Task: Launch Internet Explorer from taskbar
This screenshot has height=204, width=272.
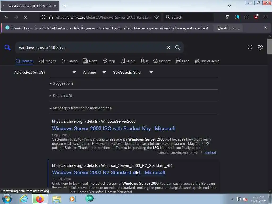Action: (24, 199)
